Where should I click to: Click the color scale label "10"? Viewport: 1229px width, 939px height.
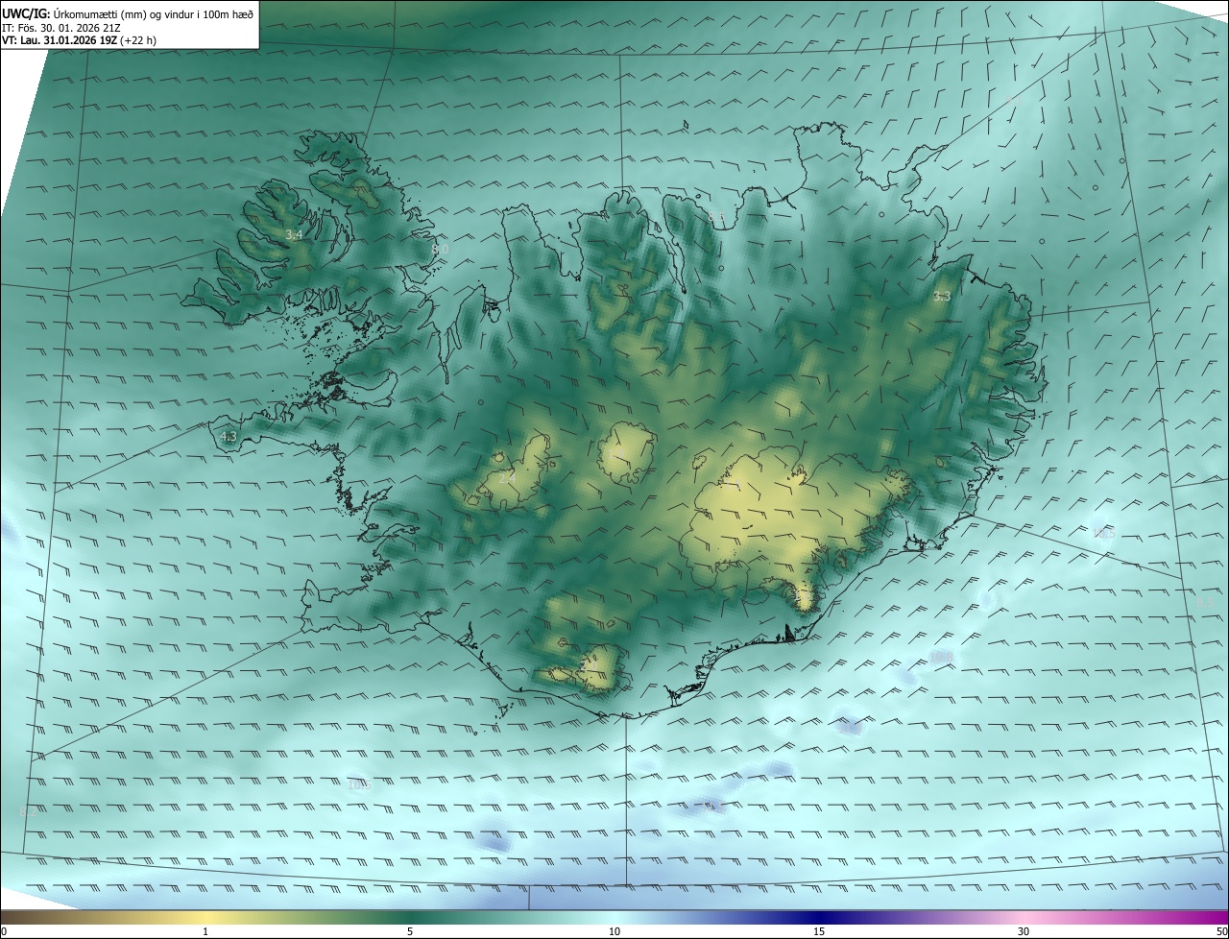(614, 931)
